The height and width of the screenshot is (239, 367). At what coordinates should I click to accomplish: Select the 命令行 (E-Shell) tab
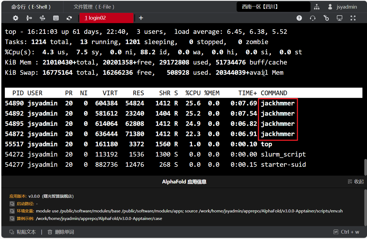tap(31, 7)
